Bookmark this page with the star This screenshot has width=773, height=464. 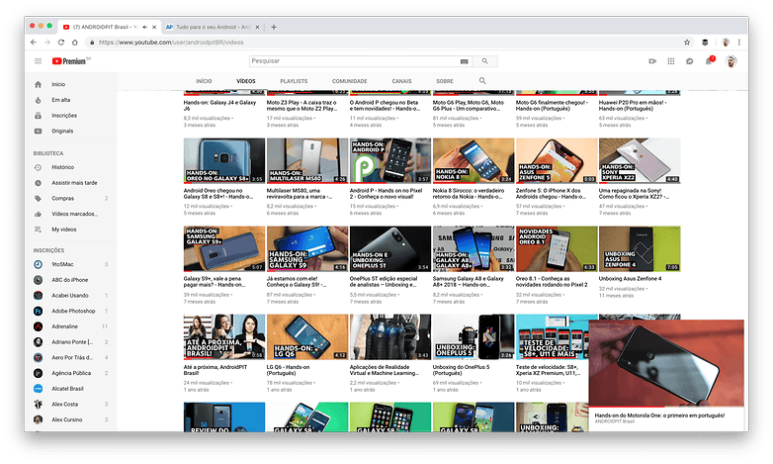point(687,43)
